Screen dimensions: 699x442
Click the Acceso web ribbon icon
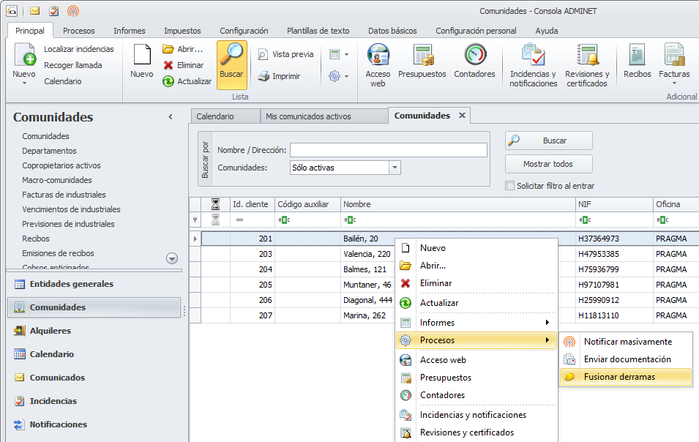(x=378, y=64)
